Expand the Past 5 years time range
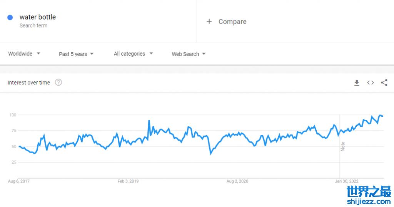This screenshot has height=207, width=394. [76, 54]
